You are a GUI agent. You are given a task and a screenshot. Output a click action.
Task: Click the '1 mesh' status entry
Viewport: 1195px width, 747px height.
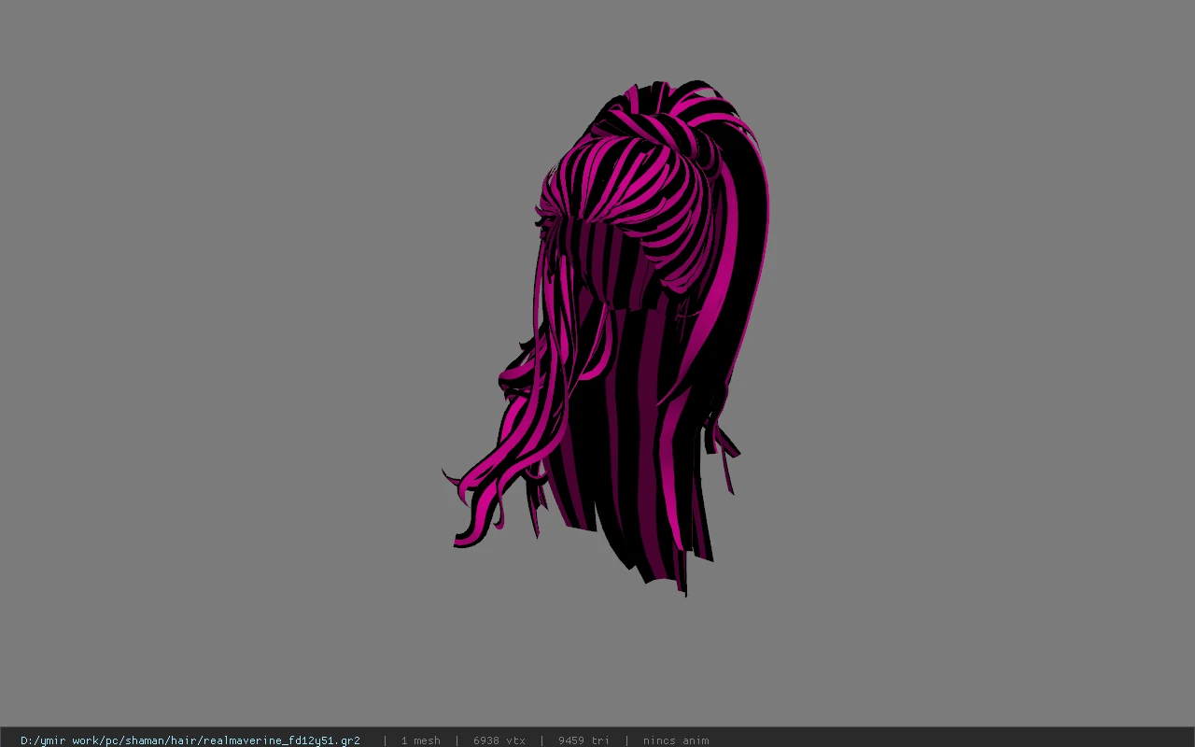pos(420,740)
